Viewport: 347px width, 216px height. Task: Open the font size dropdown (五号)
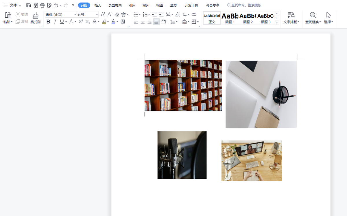[x=97, y=14]
